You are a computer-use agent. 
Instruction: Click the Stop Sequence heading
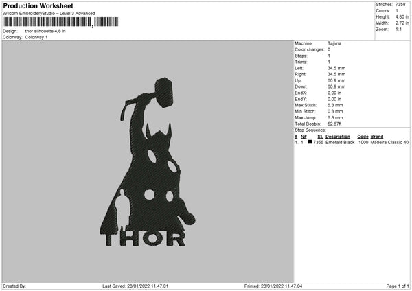310,130
